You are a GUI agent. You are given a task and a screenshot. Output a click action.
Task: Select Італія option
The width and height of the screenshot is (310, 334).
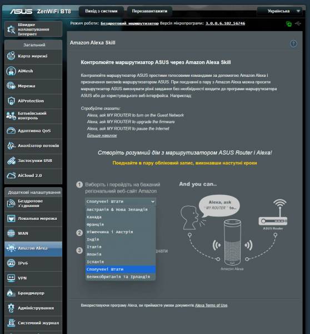point(121,247)
